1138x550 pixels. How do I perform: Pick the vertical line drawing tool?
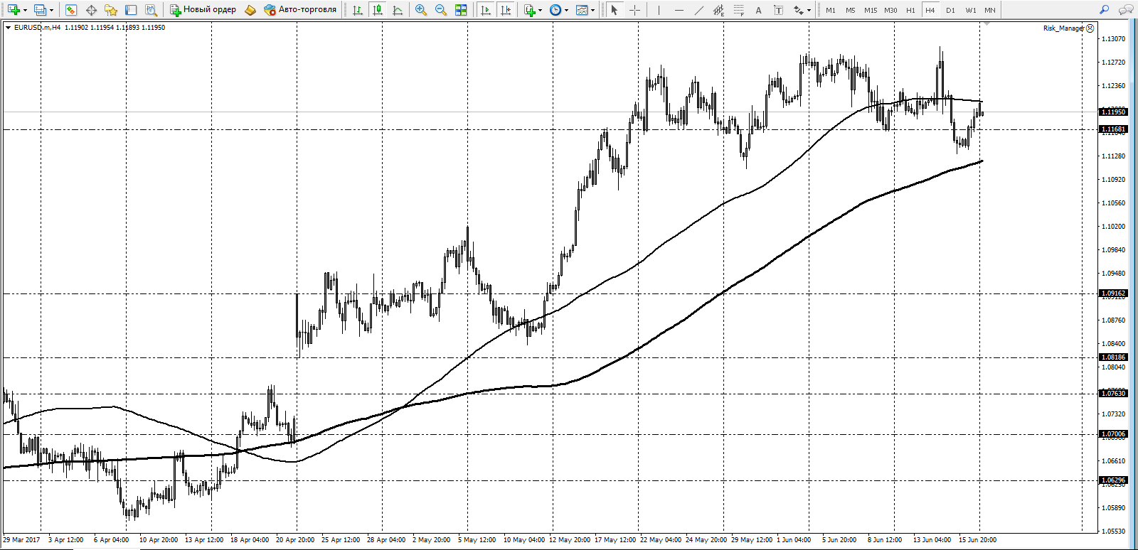tap(659, 10)
